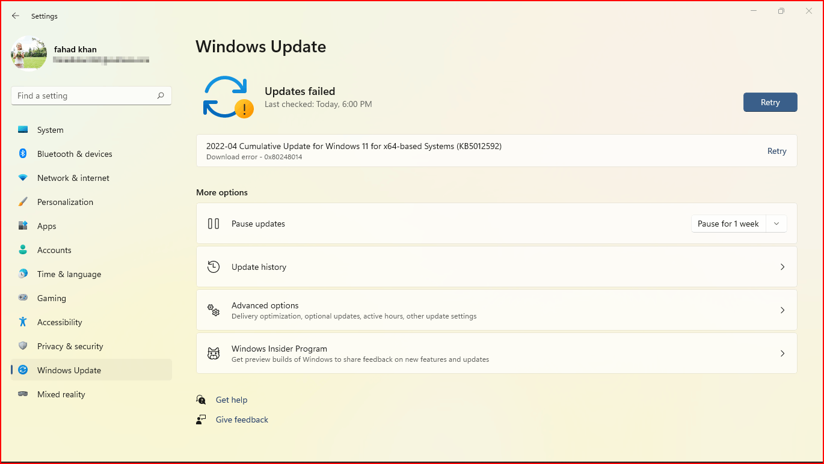Open the Give feedback link
Image resolution: width=824 pixels, height=464 pixels.
tap(242, 420)
